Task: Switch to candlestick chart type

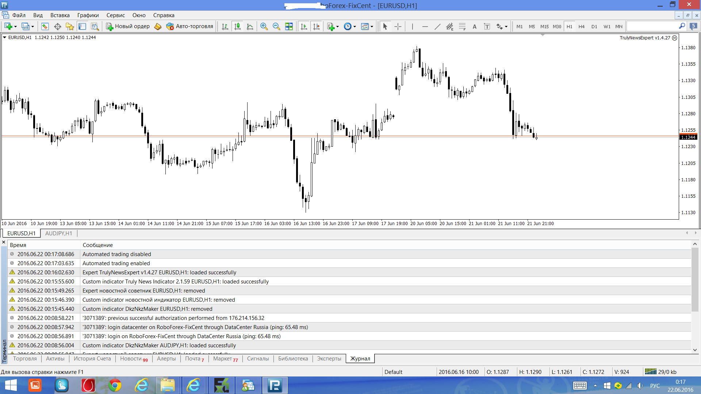Action: pyautogui.click(x=237, y=26)
